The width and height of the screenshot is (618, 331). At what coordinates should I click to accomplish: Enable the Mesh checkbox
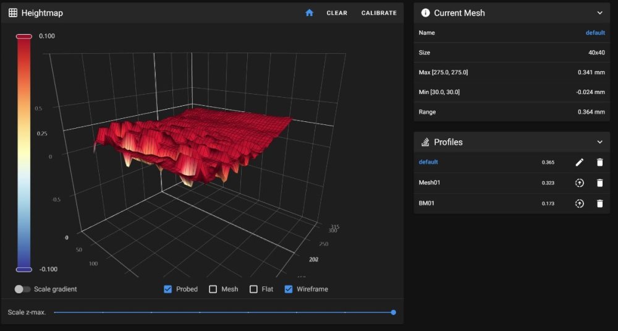pos(213,289)
